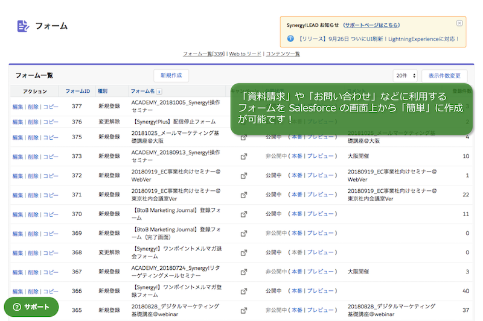Open プレビュー link for form 372
The image size is (483, 321).
321,175
